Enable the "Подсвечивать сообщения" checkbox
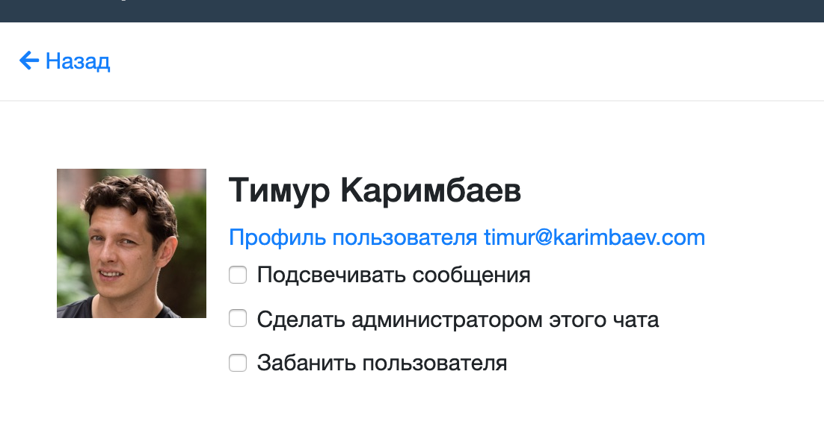 pyautogui.click(x=238, y=275)
